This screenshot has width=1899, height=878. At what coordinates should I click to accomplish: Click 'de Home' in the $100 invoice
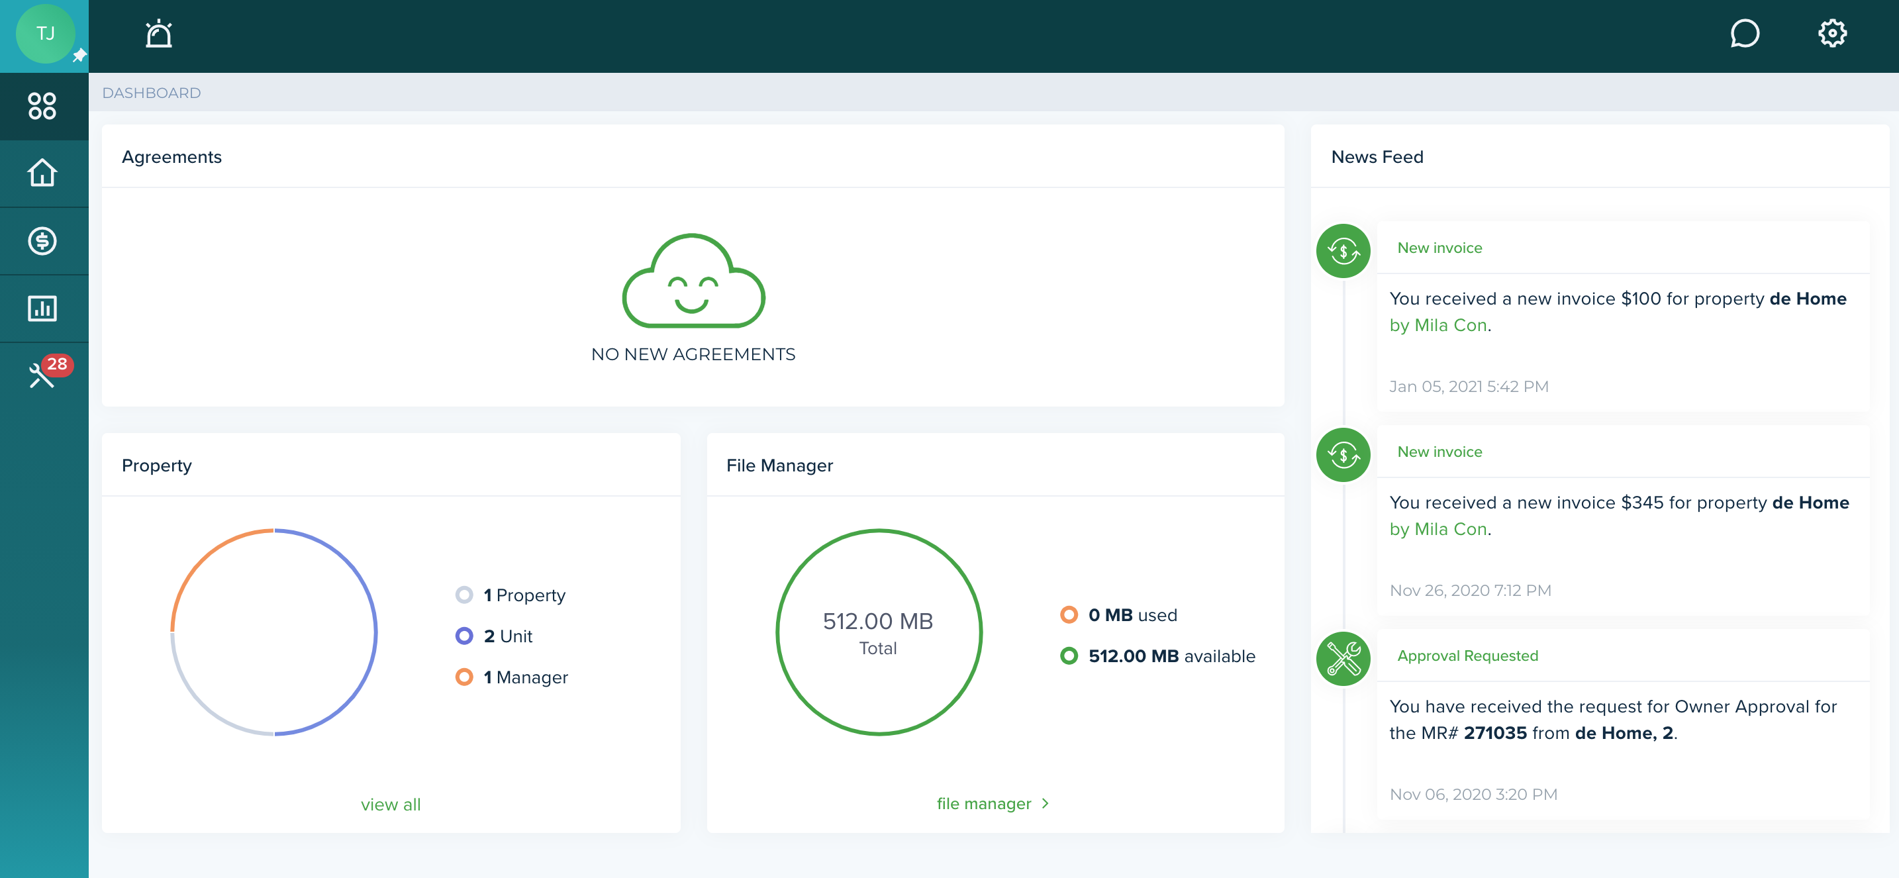[x=1808, y=299]
